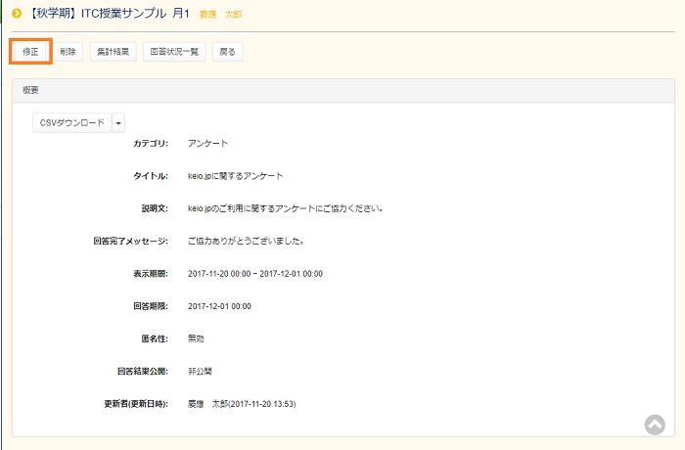This screenshot has height=450, width=685.
Task: Go back with the 戻る button
Action: click(x=227, y=52)
